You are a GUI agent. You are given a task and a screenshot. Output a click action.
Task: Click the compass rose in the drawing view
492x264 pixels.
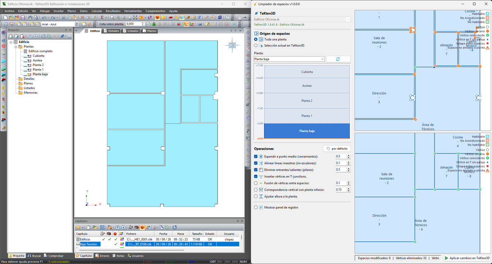(232, 46)
